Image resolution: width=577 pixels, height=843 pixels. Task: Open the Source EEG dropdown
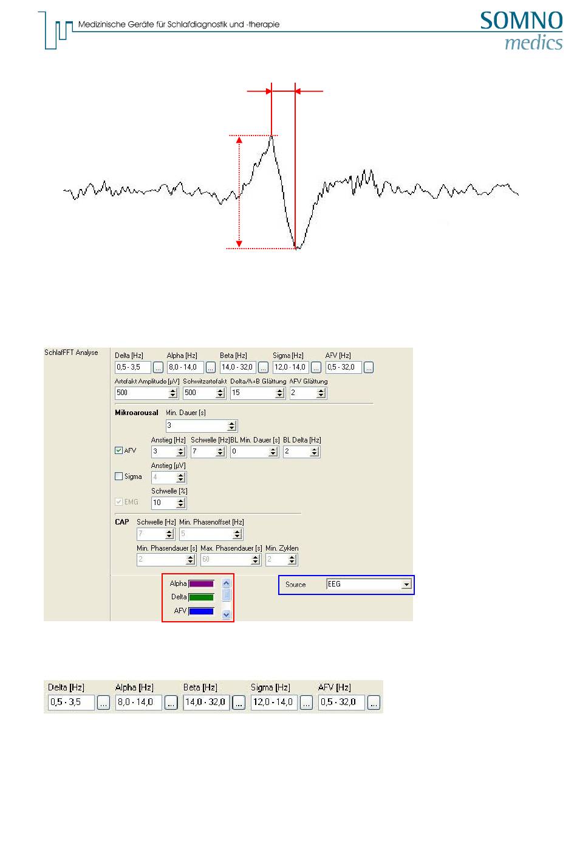406,585
